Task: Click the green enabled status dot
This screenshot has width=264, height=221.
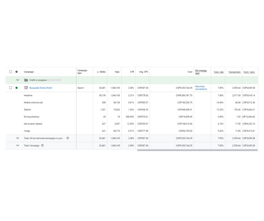Action: pyautogui.click(x=17, y=88)
